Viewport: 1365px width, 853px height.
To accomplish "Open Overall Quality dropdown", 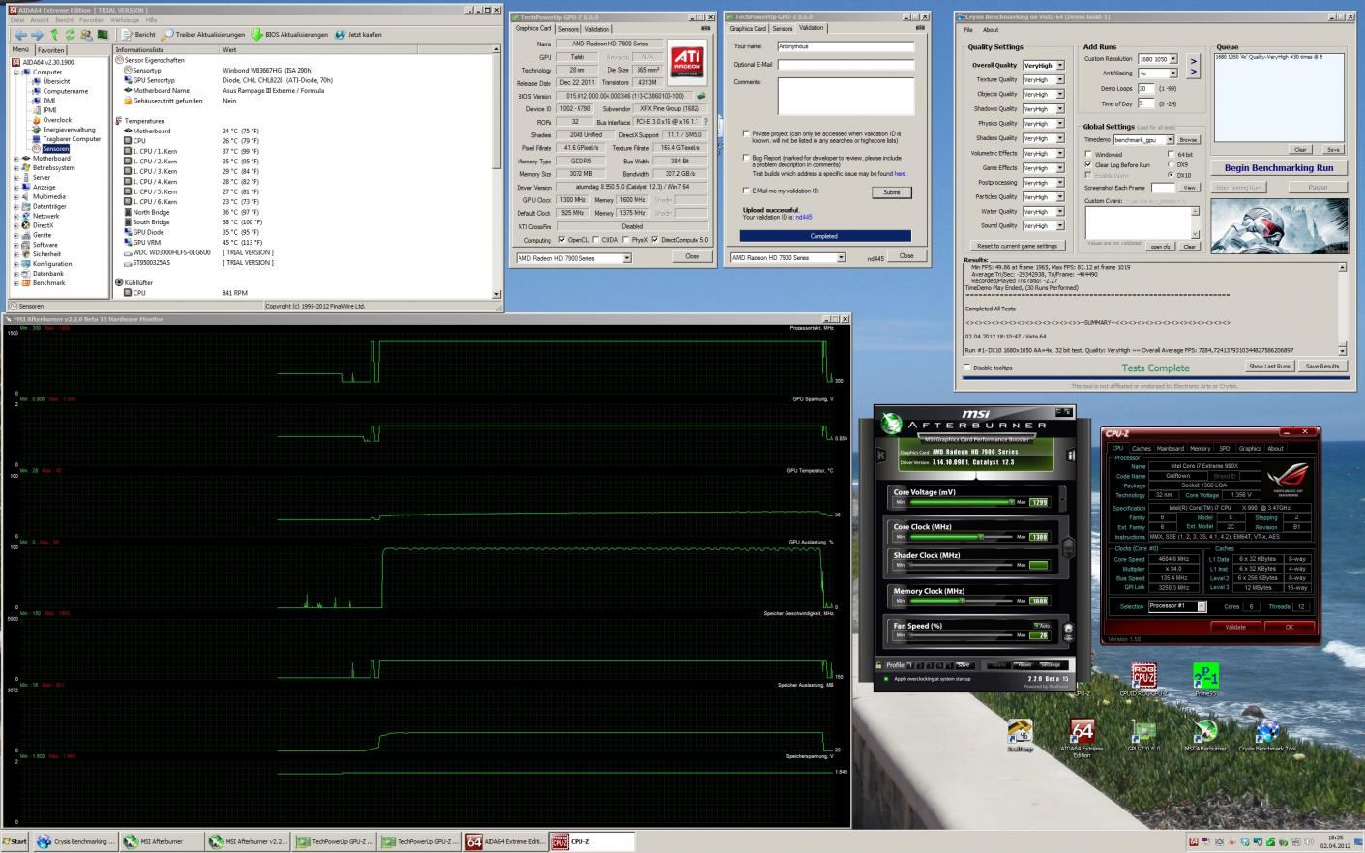I will point(1059,66).
